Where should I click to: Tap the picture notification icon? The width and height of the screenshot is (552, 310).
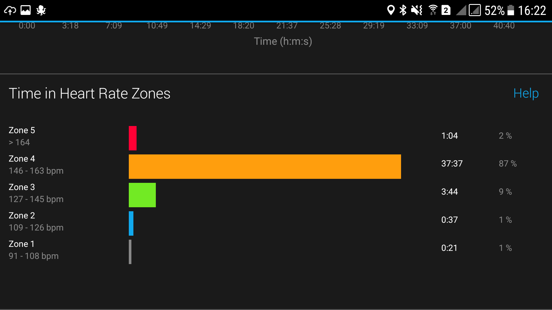tap(26, 10)
